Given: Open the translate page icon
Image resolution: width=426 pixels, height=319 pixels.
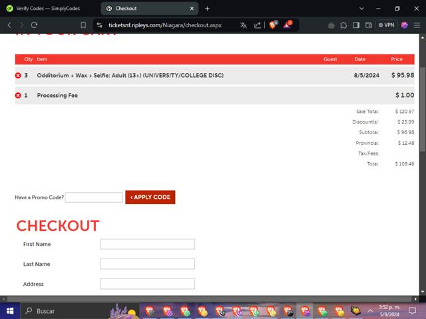Looking at the screenshot, I should (244, 25).
